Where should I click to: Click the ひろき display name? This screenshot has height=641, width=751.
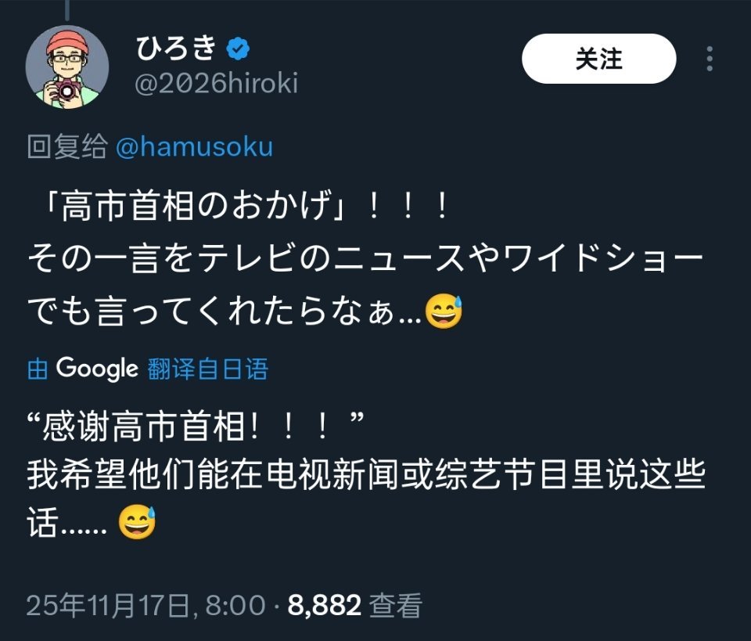point(177,48)
